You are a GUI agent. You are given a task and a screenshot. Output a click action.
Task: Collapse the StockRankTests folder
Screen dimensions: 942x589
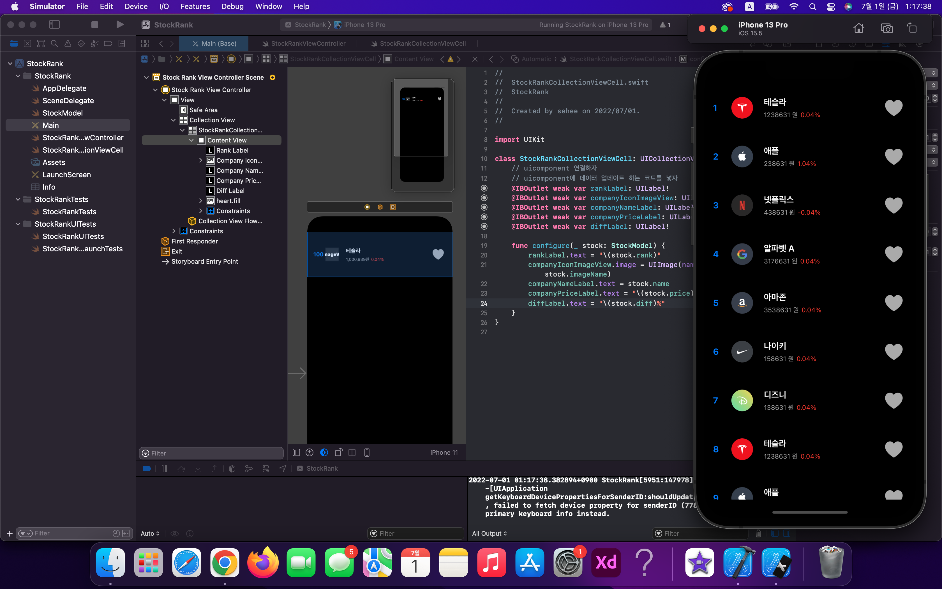tap(18, 199)
